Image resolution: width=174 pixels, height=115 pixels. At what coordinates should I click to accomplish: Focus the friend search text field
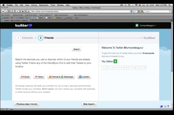click(51, 49)
